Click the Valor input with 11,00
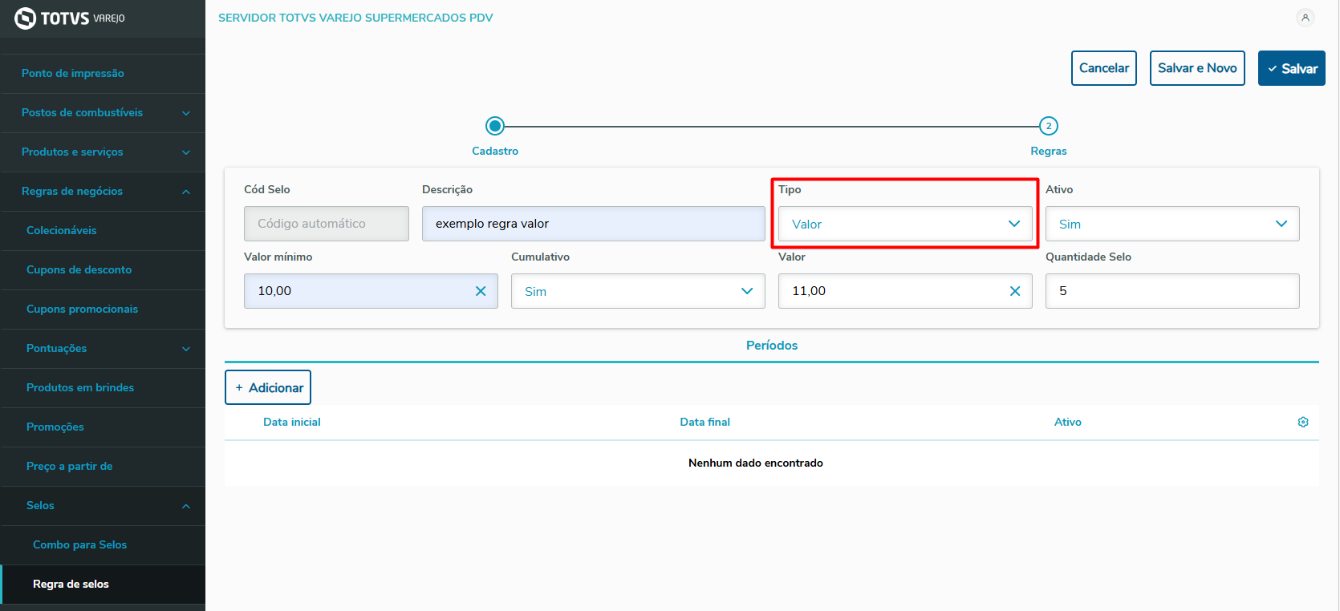Screen dimensions: 1340x611 coord(905,291)
